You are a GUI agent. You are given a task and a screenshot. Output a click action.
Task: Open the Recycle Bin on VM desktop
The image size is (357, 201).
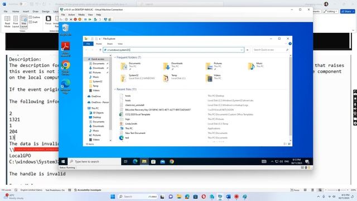(x=66, y=30)
